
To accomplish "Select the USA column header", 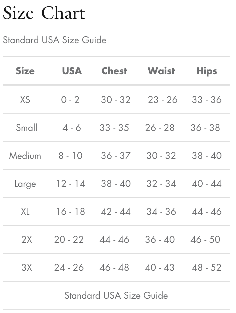I will (x=72, y=71).
